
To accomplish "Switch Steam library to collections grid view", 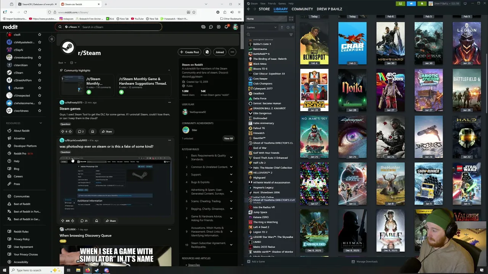I will click(291, 19).
